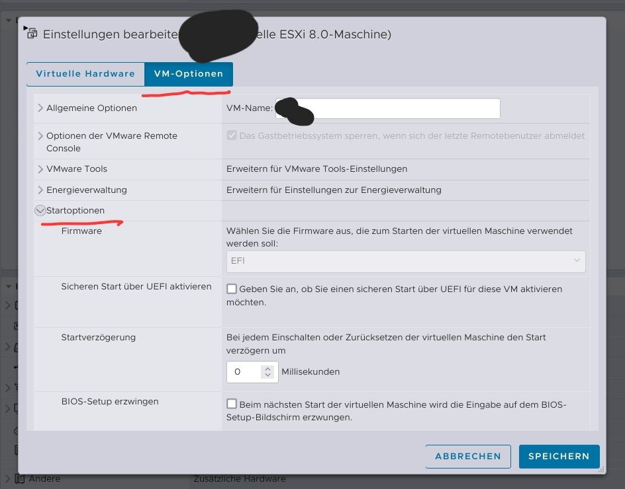Click the Andere hardware icon in background
Viewport: 625px width, 489px height.
coord(20,478)
